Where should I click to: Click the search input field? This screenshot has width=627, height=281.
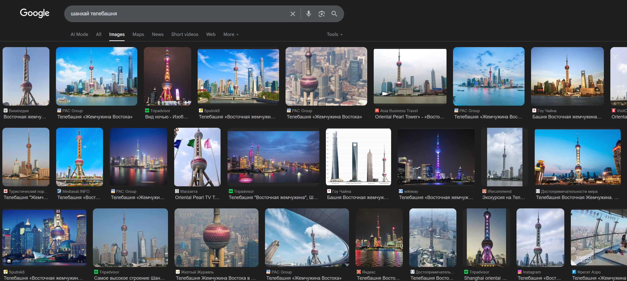pyautogui.click(x=177, y=14)
